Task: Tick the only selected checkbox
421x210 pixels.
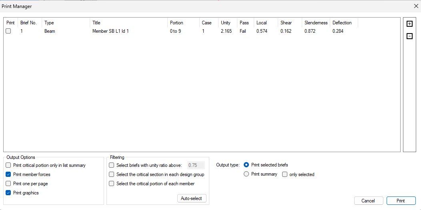Action: (x=285, y=174)
